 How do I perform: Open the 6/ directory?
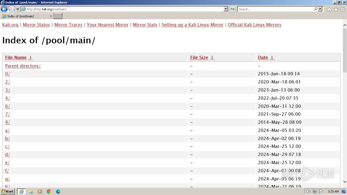pyautogui.click(x=8, y=106)
